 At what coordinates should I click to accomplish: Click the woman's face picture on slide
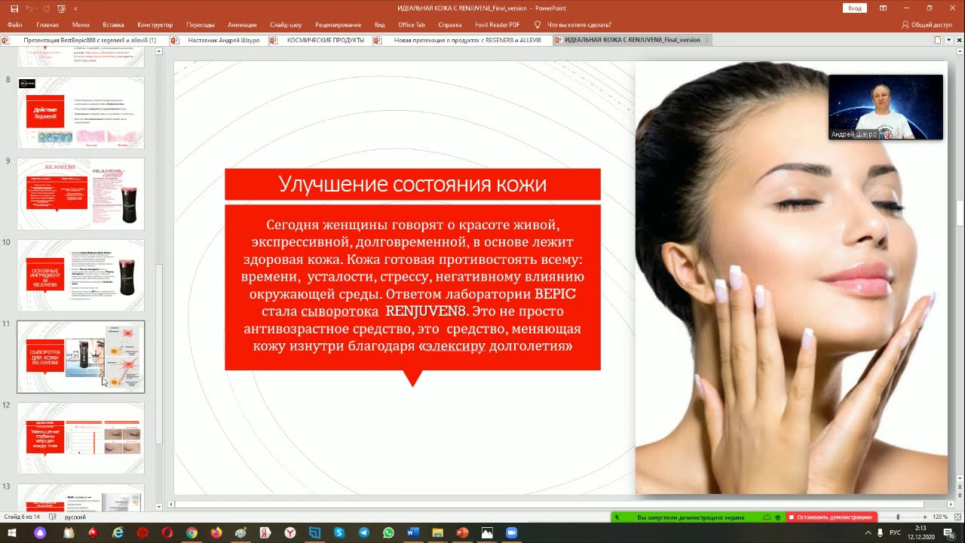tap(791, 278)
